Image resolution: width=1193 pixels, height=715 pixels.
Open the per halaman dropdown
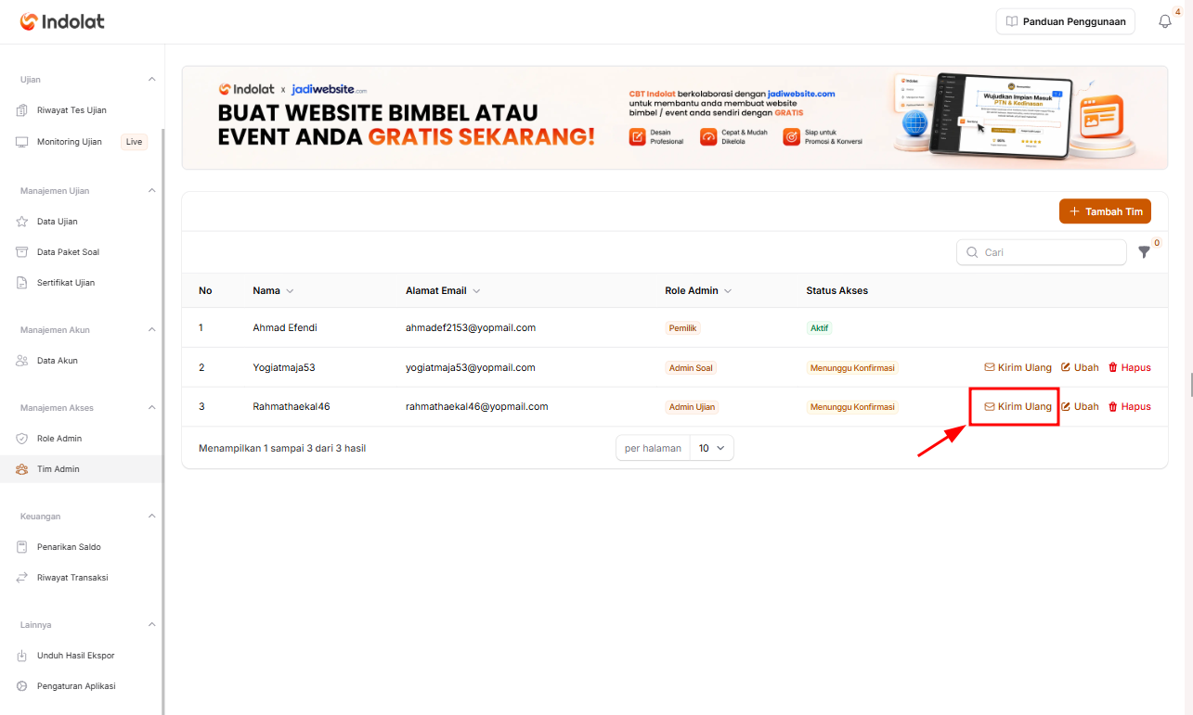coord(712,448)
